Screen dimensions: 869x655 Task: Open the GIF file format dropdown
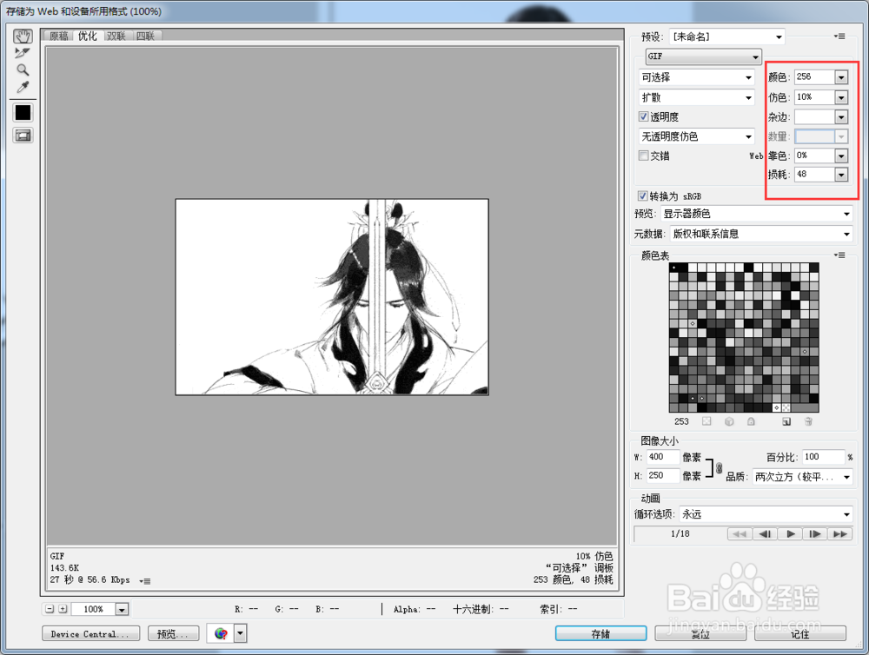click(x=703, y=56)
